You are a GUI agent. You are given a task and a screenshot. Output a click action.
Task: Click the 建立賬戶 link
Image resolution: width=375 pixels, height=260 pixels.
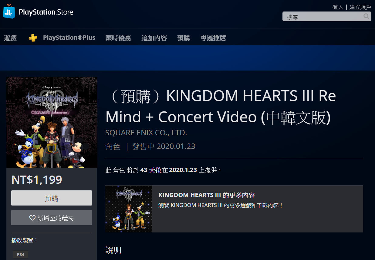pos(360,7)
